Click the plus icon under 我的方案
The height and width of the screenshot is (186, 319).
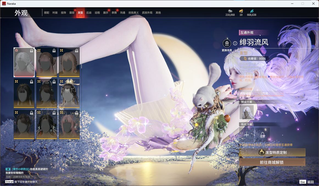pos(247,135)
